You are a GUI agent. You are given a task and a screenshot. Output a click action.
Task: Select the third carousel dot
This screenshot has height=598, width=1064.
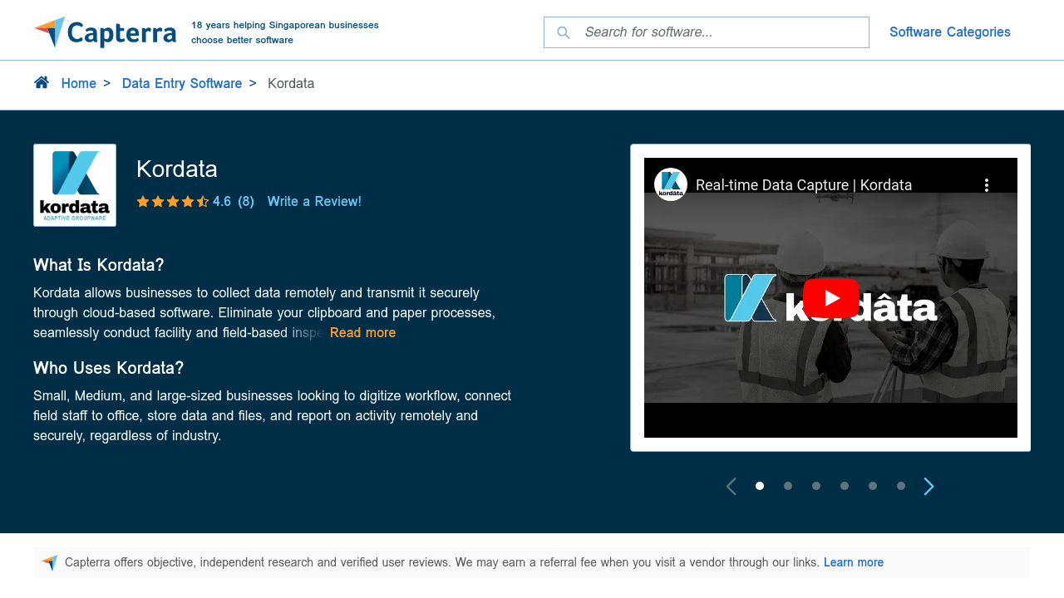(816, 486)
